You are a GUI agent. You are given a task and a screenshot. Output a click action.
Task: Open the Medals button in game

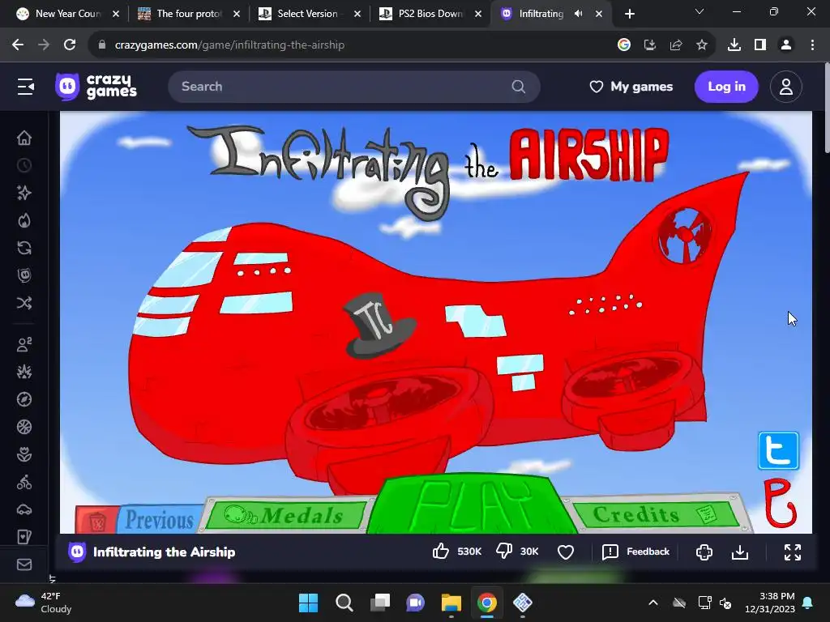[286, 514]
